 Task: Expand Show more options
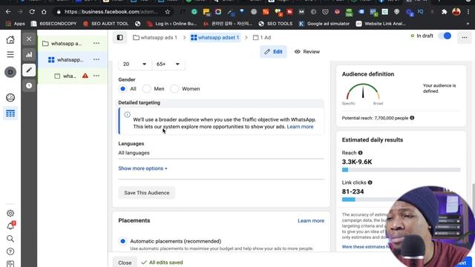(142, 168)
